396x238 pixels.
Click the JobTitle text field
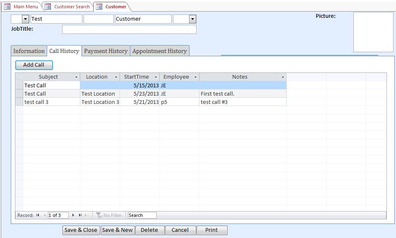(129, 29)
